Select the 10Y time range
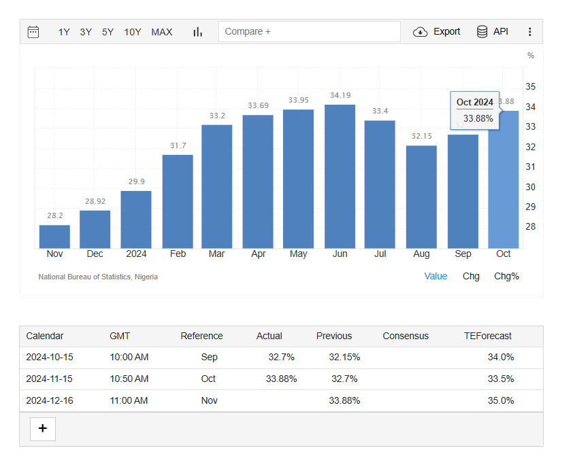 pyautogui.click(x=133, y=32)
